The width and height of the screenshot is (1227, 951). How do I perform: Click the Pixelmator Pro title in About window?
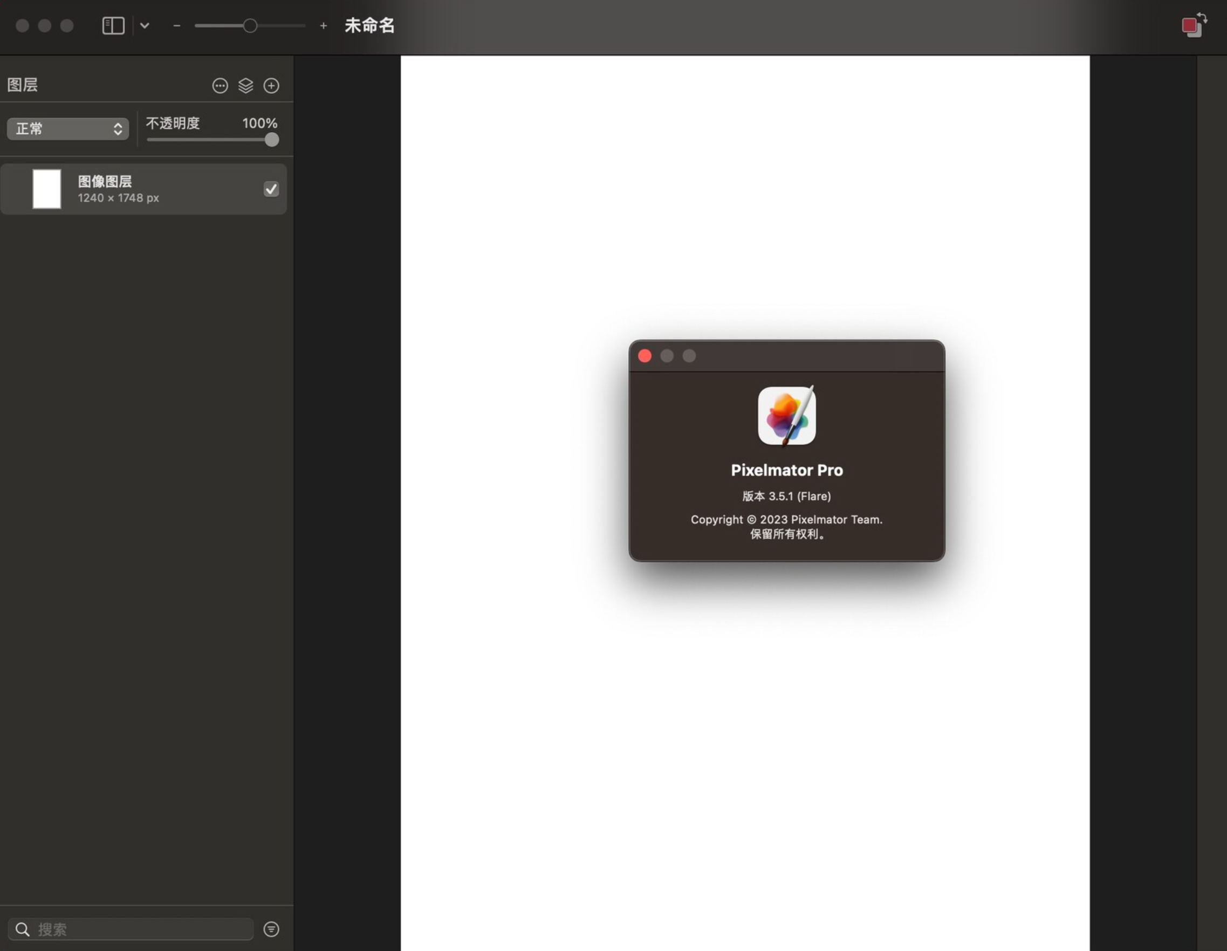click(x=786, y=470)
